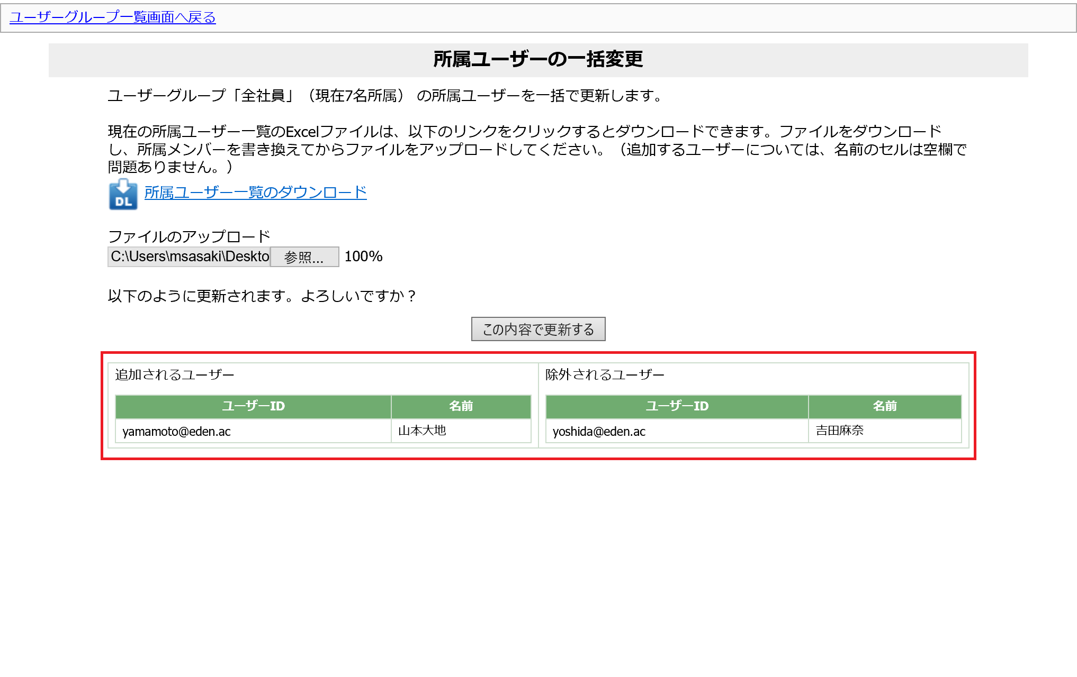Click the 所属ユーザーの一括変更 page title
The width and height of the screenshot is (1077, 677).
point(538,59)
